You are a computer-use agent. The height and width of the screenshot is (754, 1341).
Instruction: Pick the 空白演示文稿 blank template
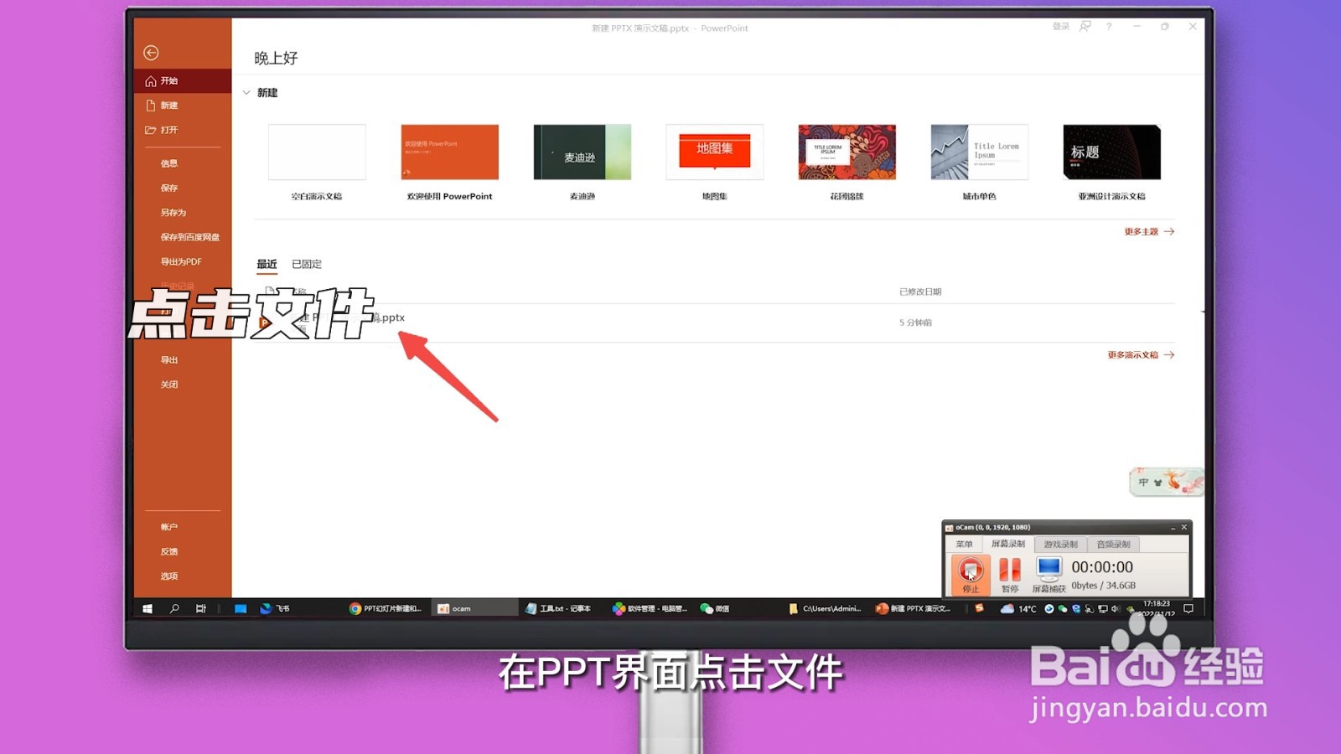(x=317, y=152)
